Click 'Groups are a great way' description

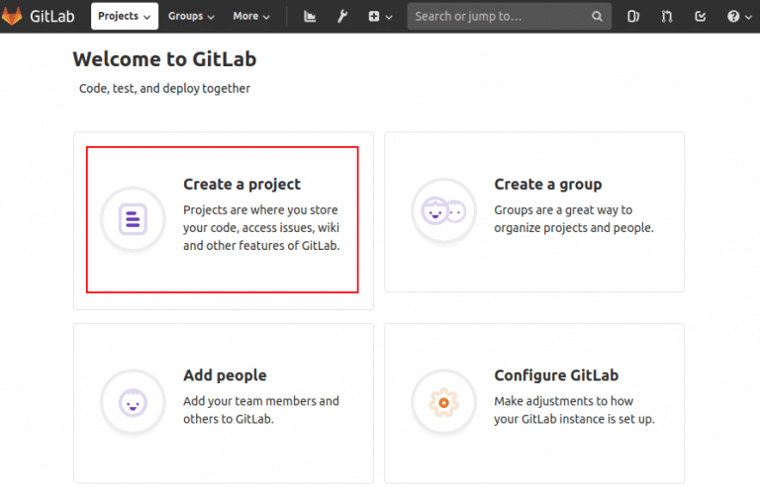pos(574,219)
